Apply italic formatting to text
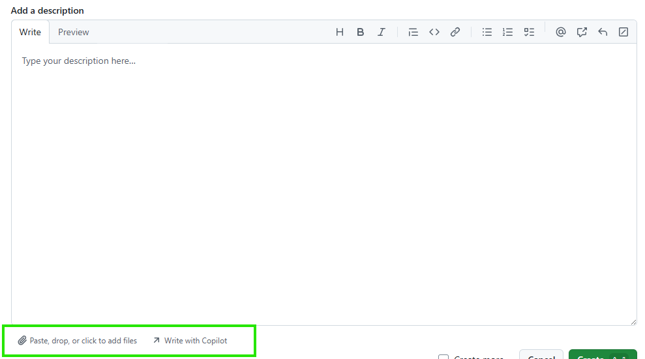Screen dimensions: 645x359 [x=382, y=32]
